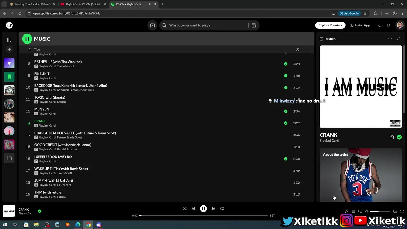
Task: Enable shuffle in player bar
Action: tap(185, 209)
